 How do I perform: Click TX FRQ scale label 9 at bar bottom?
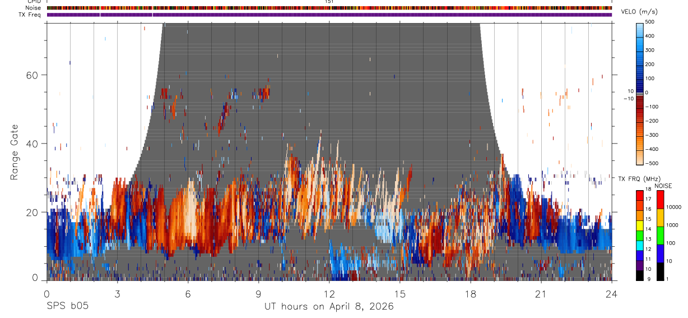[648, 279]
